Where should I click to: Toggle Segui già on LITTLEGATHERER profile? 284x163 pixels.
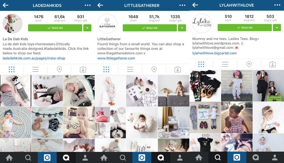coord(150,28)
